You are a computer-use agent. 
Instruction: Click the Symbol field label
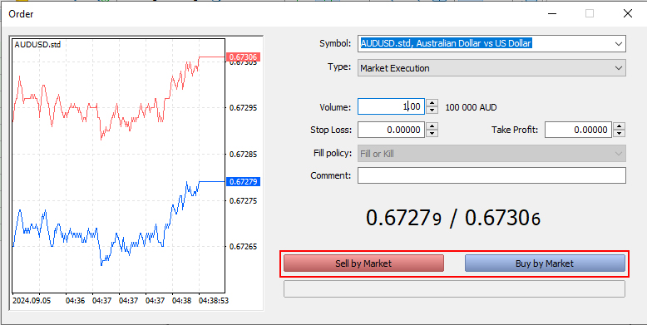click(335, 43)
